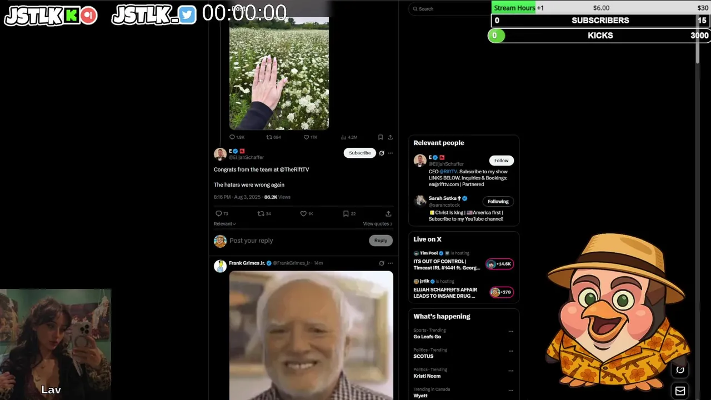Like the flower-field post with 17K likes
711x400 pixels.
[x=306, y=137]
